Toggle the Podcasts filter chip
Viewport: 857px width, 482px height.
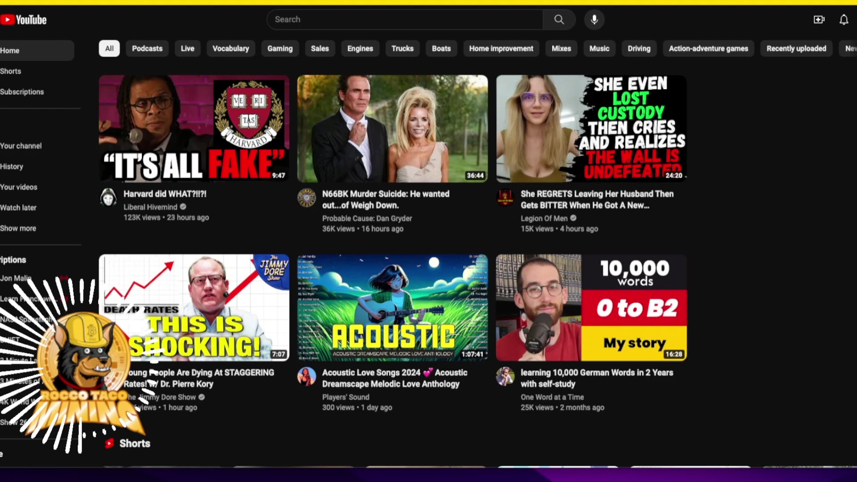pos(147,49)
